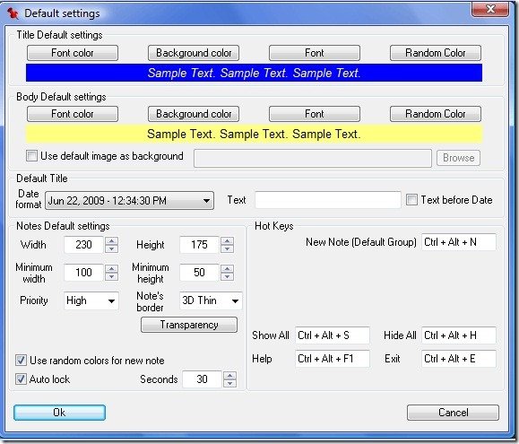Screen dimensions: 519x444
Task: Click the Browse button
Action: 458,158
